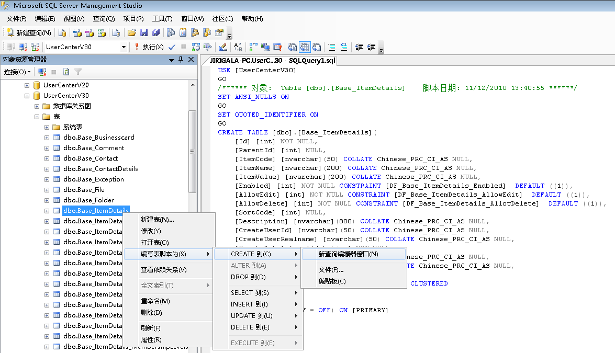Save the current query with floppy icon
Screen dimensions: 615x353
coord(144,32)
